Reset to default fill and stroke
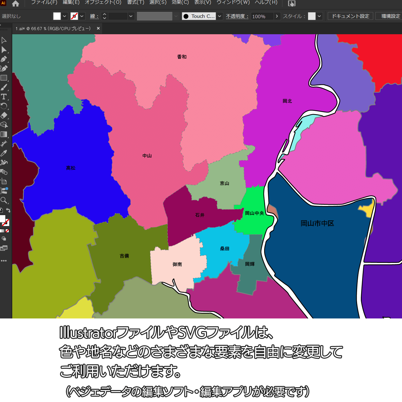The width and height of the screenshot is (402, 402). point(1,210)
